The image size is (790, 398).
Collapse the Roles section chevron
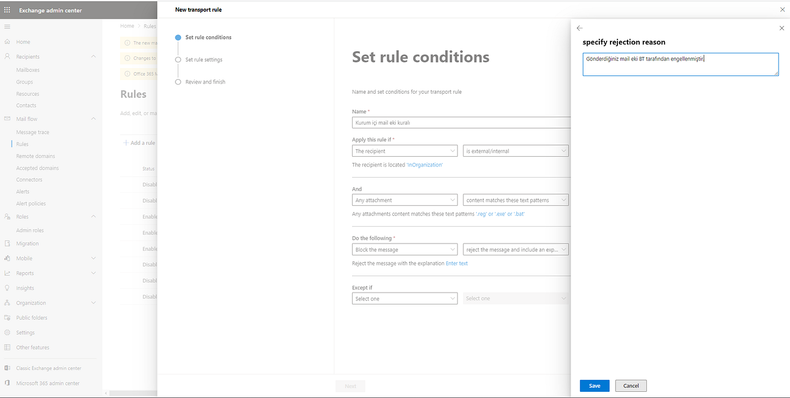93,217
